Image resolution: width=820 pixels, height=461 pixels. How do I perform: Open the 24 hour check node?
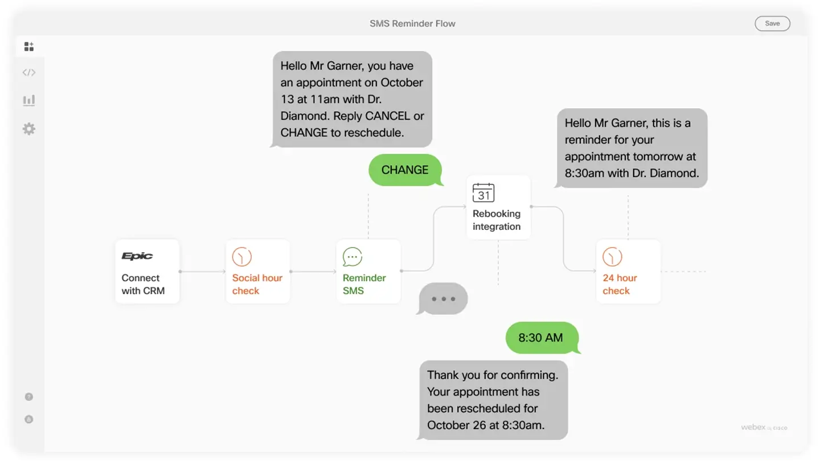(628, 271)
